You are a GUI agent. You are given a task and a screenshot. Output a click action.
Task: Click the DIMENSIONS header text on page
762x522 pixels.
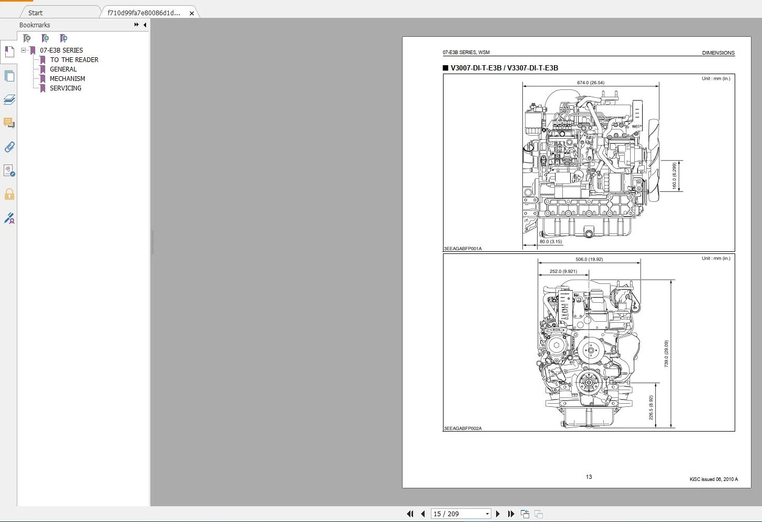tap(718, 53)
